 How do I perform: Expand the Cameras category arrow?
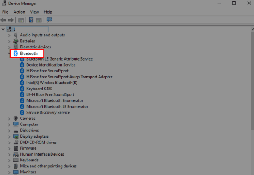9,119
